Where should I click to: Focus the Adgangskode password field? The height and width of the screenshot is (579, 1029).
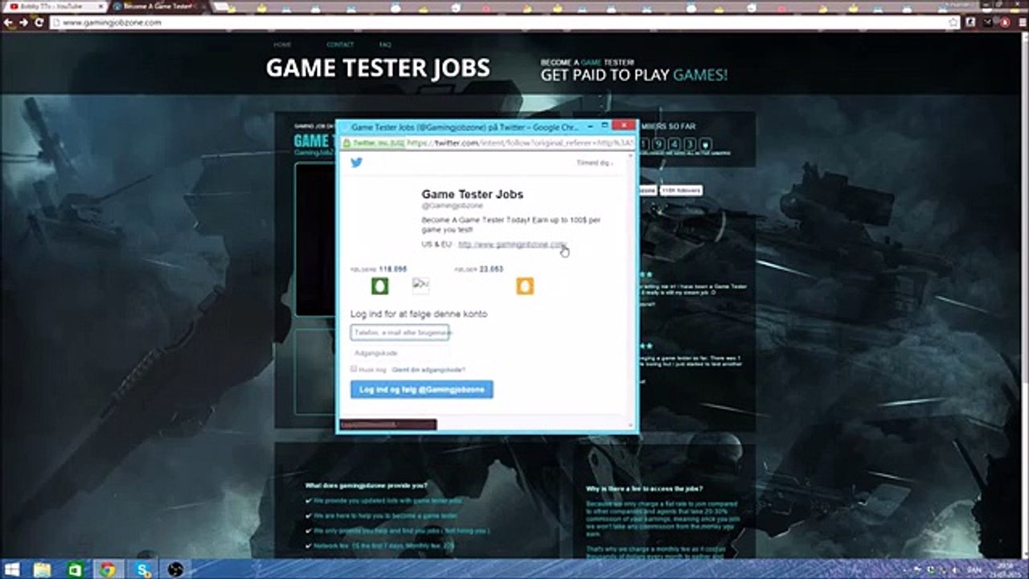pyautogui.click(x=400, y=353)
